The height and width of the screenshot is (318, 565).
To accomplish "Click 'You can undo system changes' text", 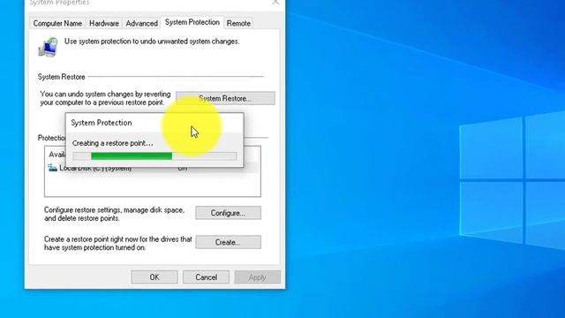I will pos(105,98).
